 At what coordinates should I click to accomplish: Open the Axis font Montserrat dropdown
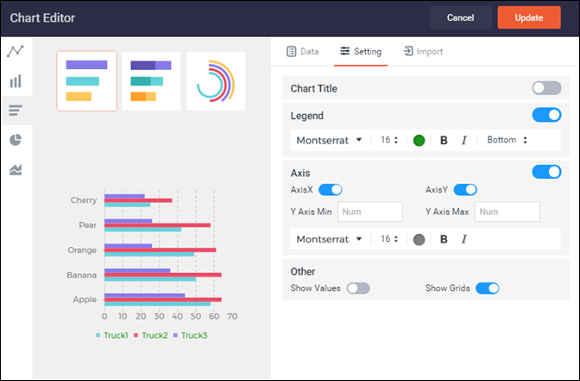pos(329,239)
